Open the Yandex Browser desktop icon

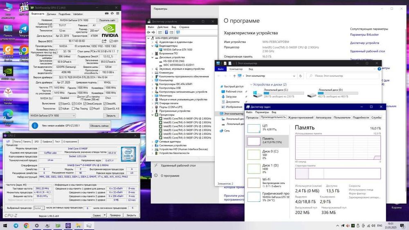pos(8,96)
